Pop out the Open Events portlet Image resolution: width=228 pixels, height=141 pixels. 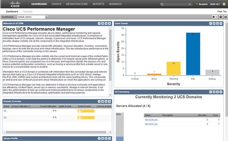click(214, 24)
